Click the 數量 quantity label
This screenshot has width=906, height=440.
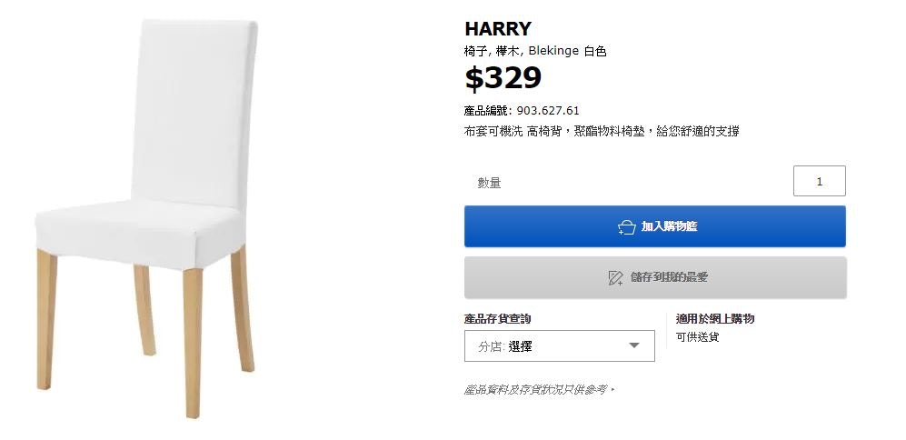coord(490,183)
